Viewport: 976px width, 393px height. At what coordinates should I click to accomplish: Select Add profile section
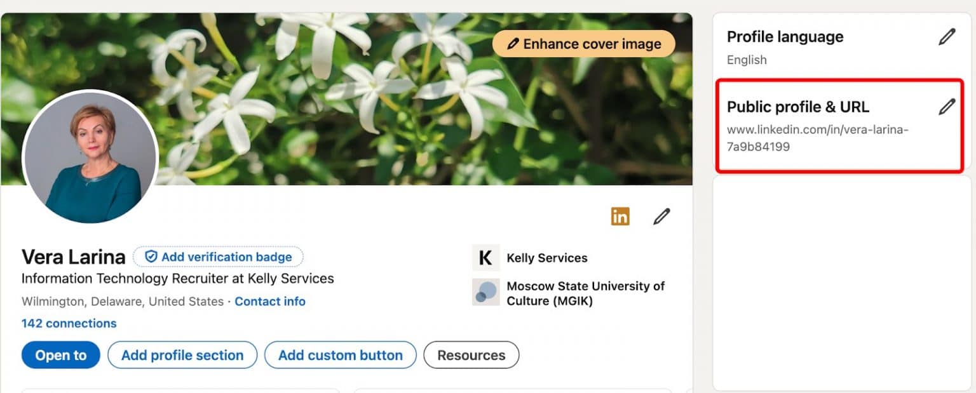[x=182, y=355]
